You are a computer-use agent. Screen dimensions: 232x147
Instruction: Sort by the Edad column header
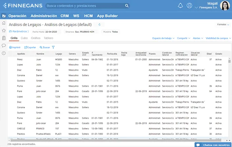(x=209, y=54)
